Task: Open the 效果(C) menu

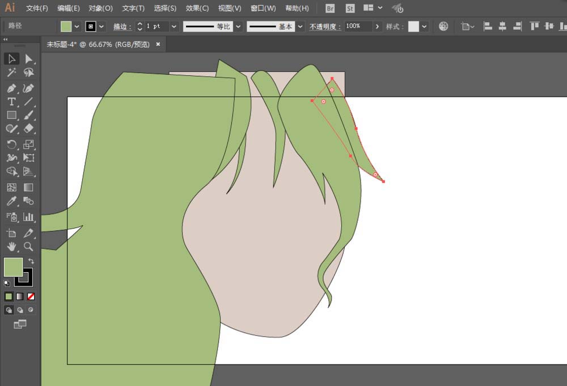Action: pyautogui.click(x=197, y=8)
